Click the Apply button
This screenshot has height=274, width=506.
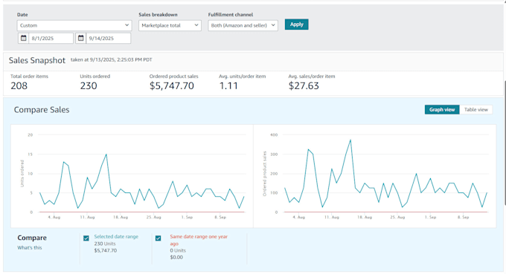coord(297,25)
